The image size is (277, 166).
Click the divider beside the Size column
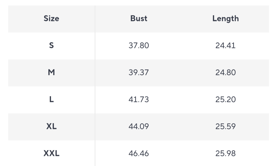click(95, 86)
